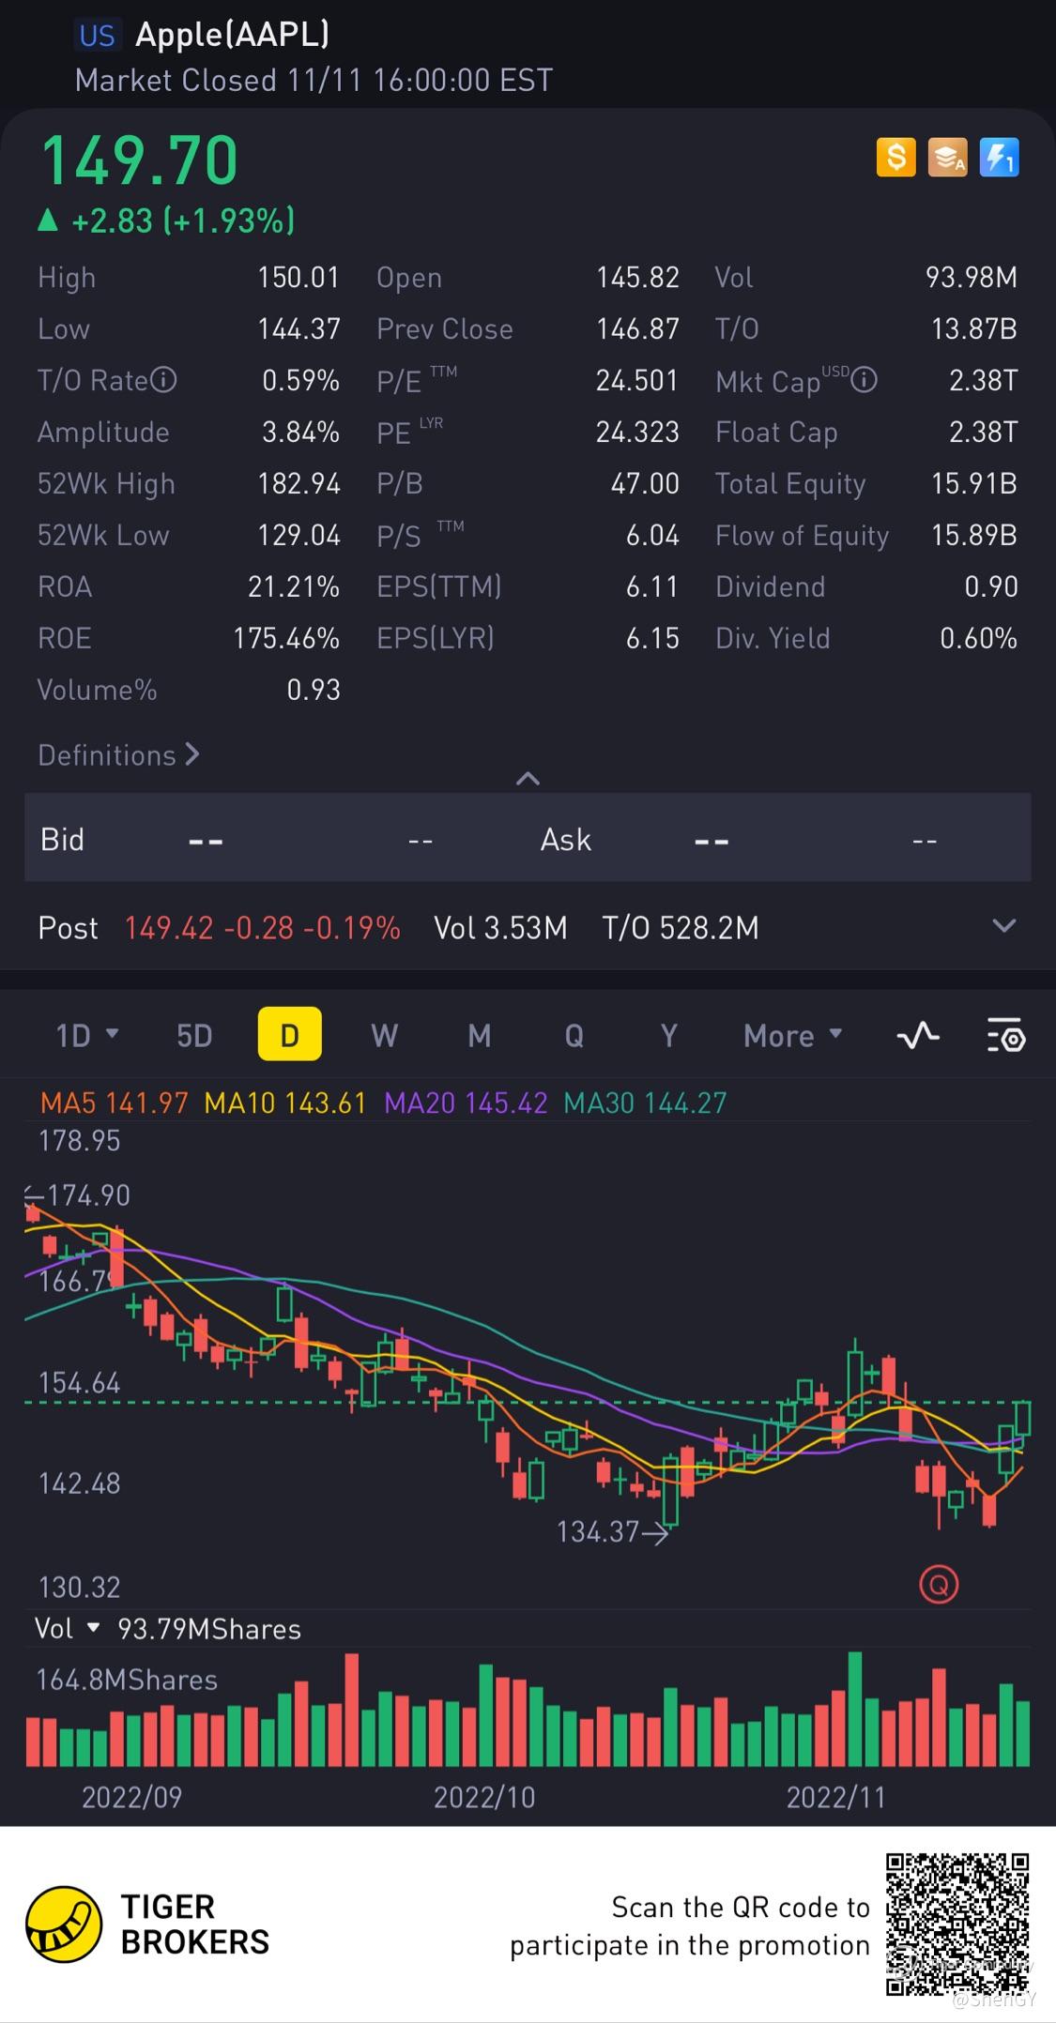Open the chart settings eye icon

click(1006, 1035)
